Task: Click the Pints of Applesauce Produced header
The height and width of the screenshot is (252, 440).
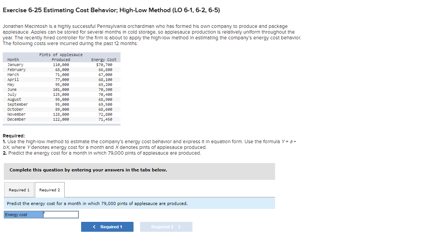Action: 61,57
